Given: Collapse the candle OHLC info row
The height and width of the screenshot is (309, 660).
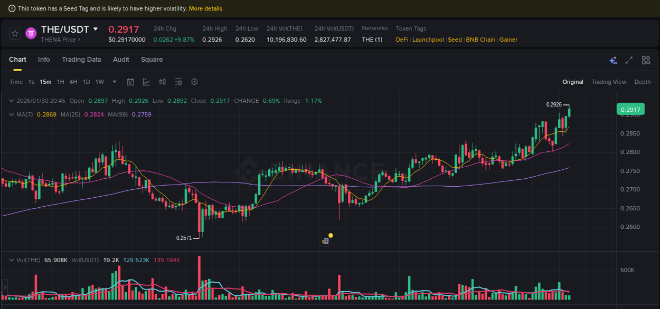Looking at the screenshot, I should [x=11, y=101].
